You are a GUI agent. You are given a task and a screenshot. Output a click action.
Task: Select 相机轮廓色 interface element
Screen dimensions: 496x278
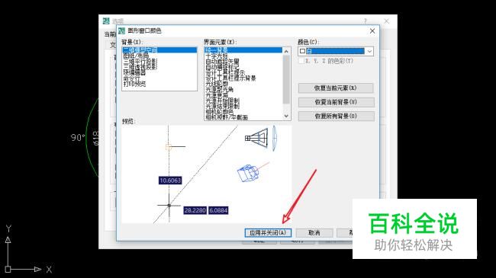tap(220, 111)
